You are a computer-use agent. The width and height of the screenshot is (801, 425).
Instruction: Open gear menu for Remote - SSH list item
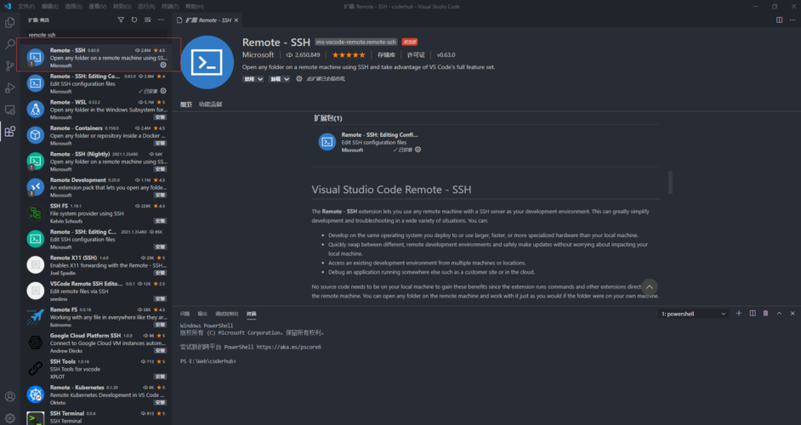pos(163,65)
